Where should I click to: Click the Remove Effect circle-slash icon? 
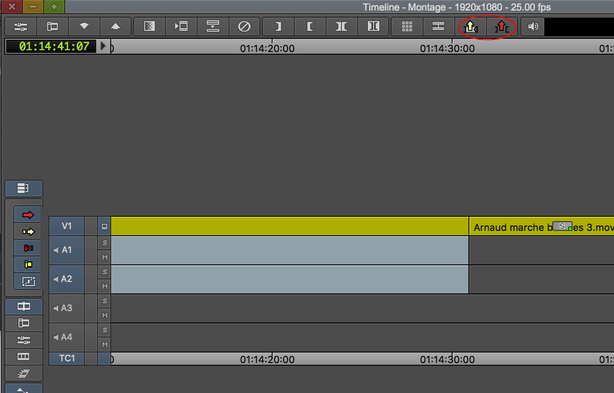[x=244, y=26]
